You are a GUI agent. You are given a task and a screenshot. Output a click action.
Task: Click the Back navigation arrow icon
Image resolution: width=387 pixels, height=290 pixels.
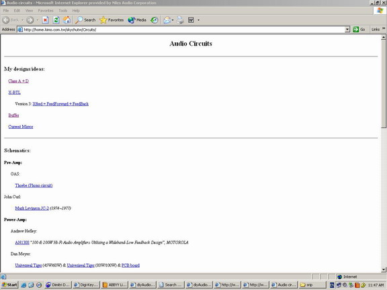click(x=6, y=20)
